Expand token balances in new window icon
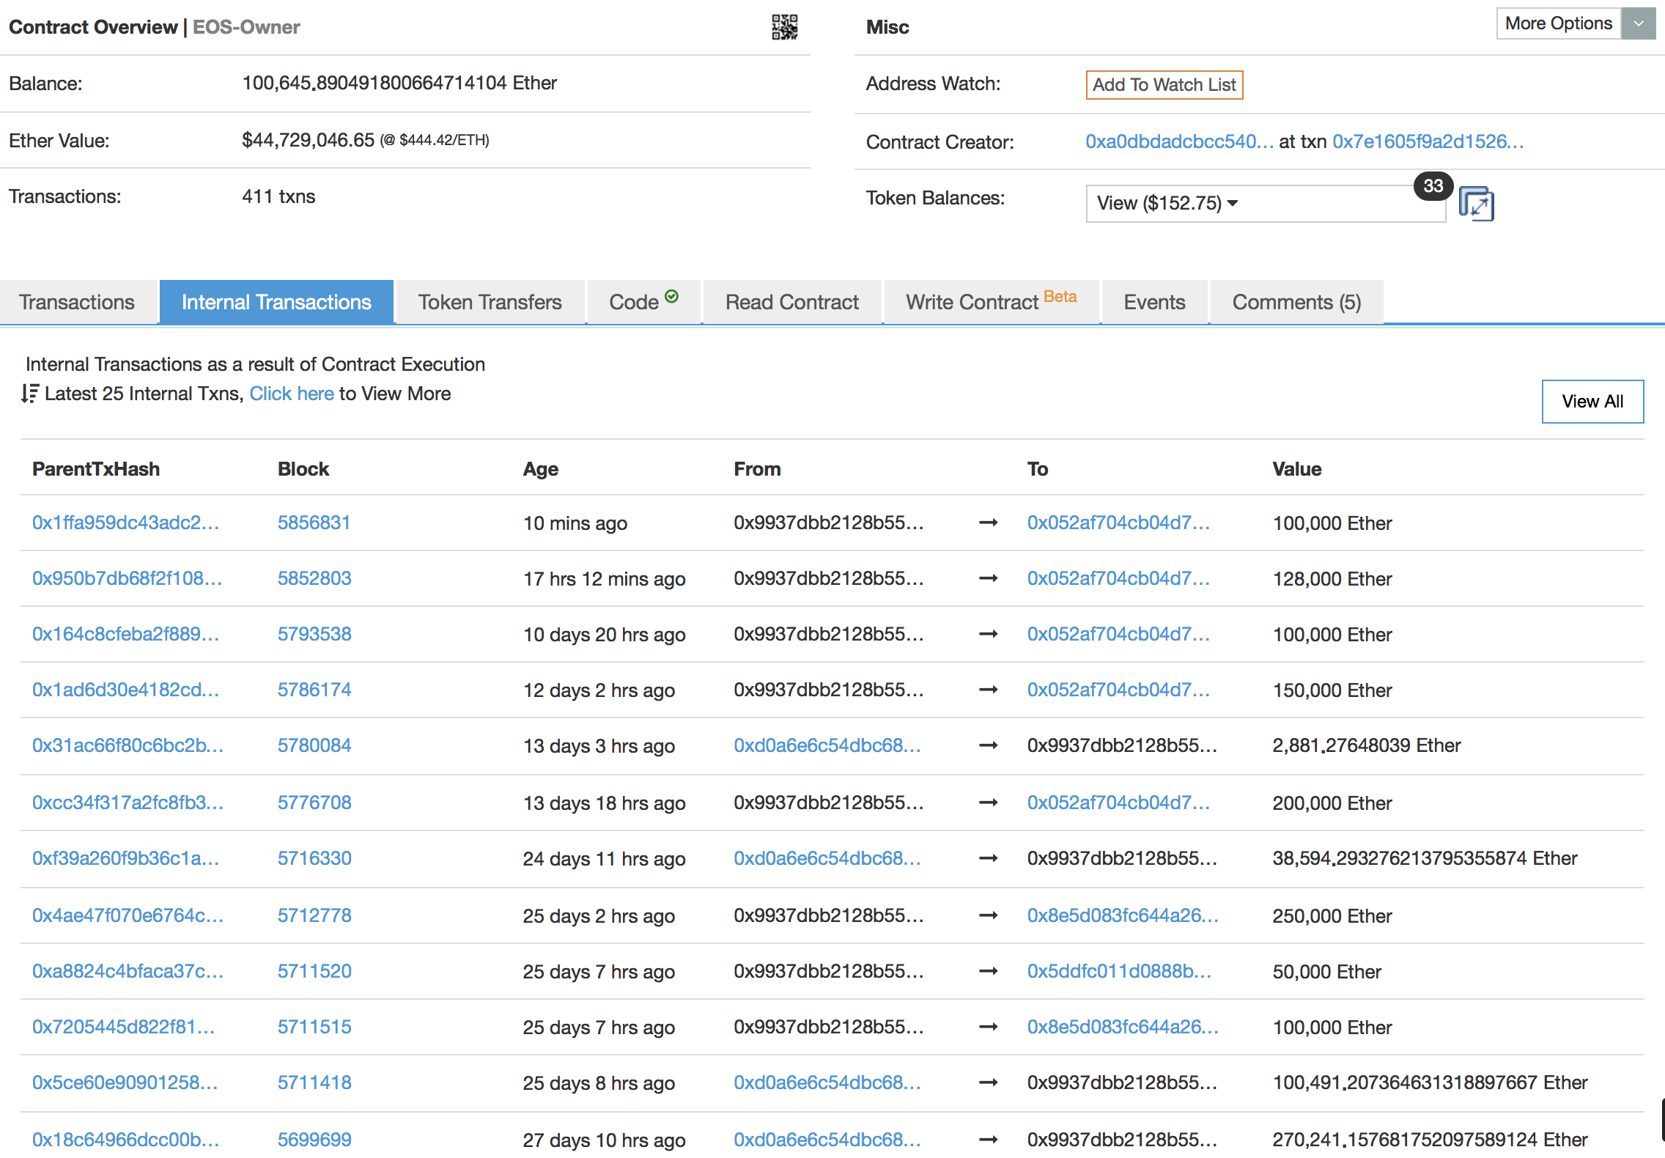The height and width of the screenshot is (1158, 1665). pos(1476,204)
